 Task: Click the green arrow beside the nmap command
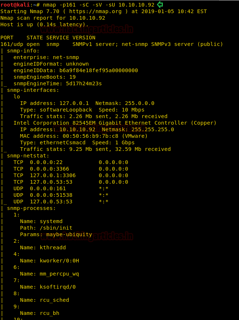coord(160,5)
